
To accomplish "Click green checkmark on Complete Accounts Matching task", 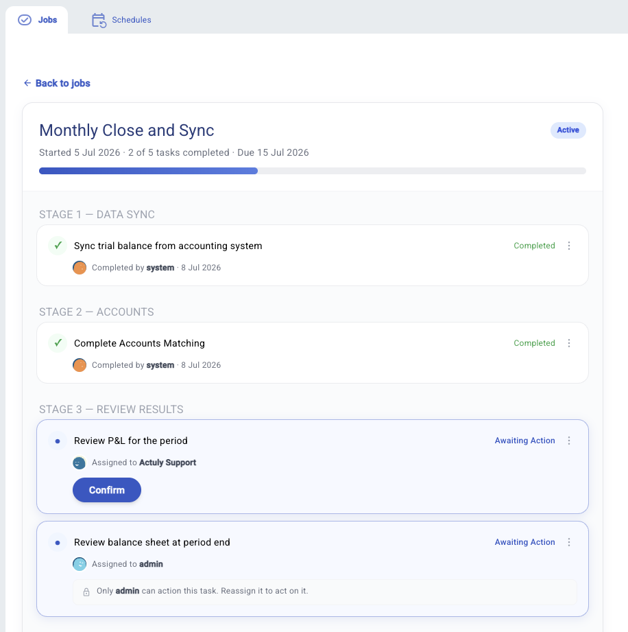I will click(58, 343).
